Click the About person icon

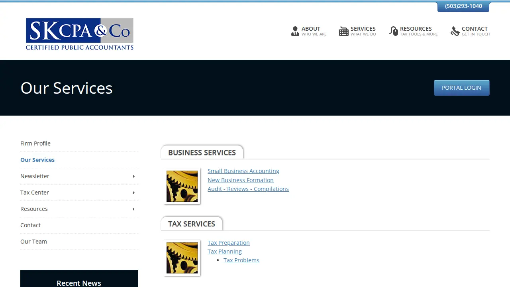click(x=295, y=31)
